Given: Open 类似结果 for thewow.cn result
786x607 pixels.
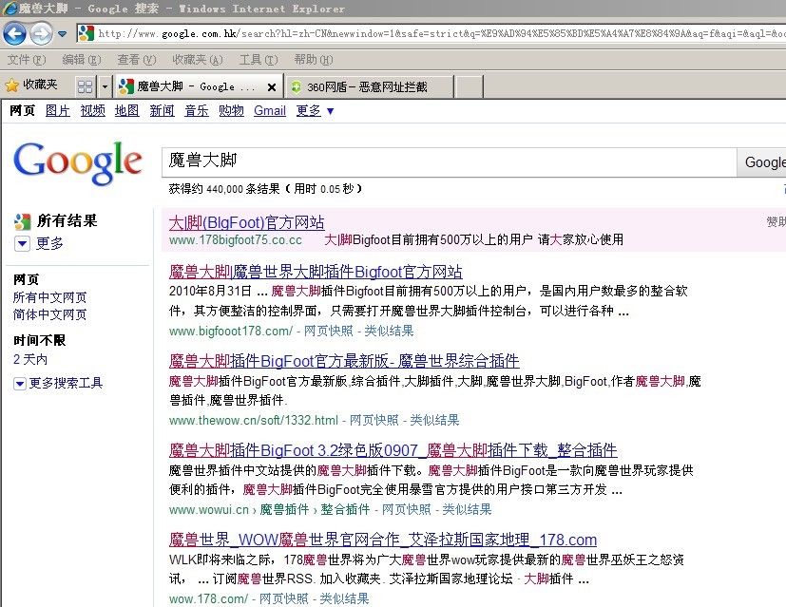Looking at the screenshot, I should click(x=434, y=420).
